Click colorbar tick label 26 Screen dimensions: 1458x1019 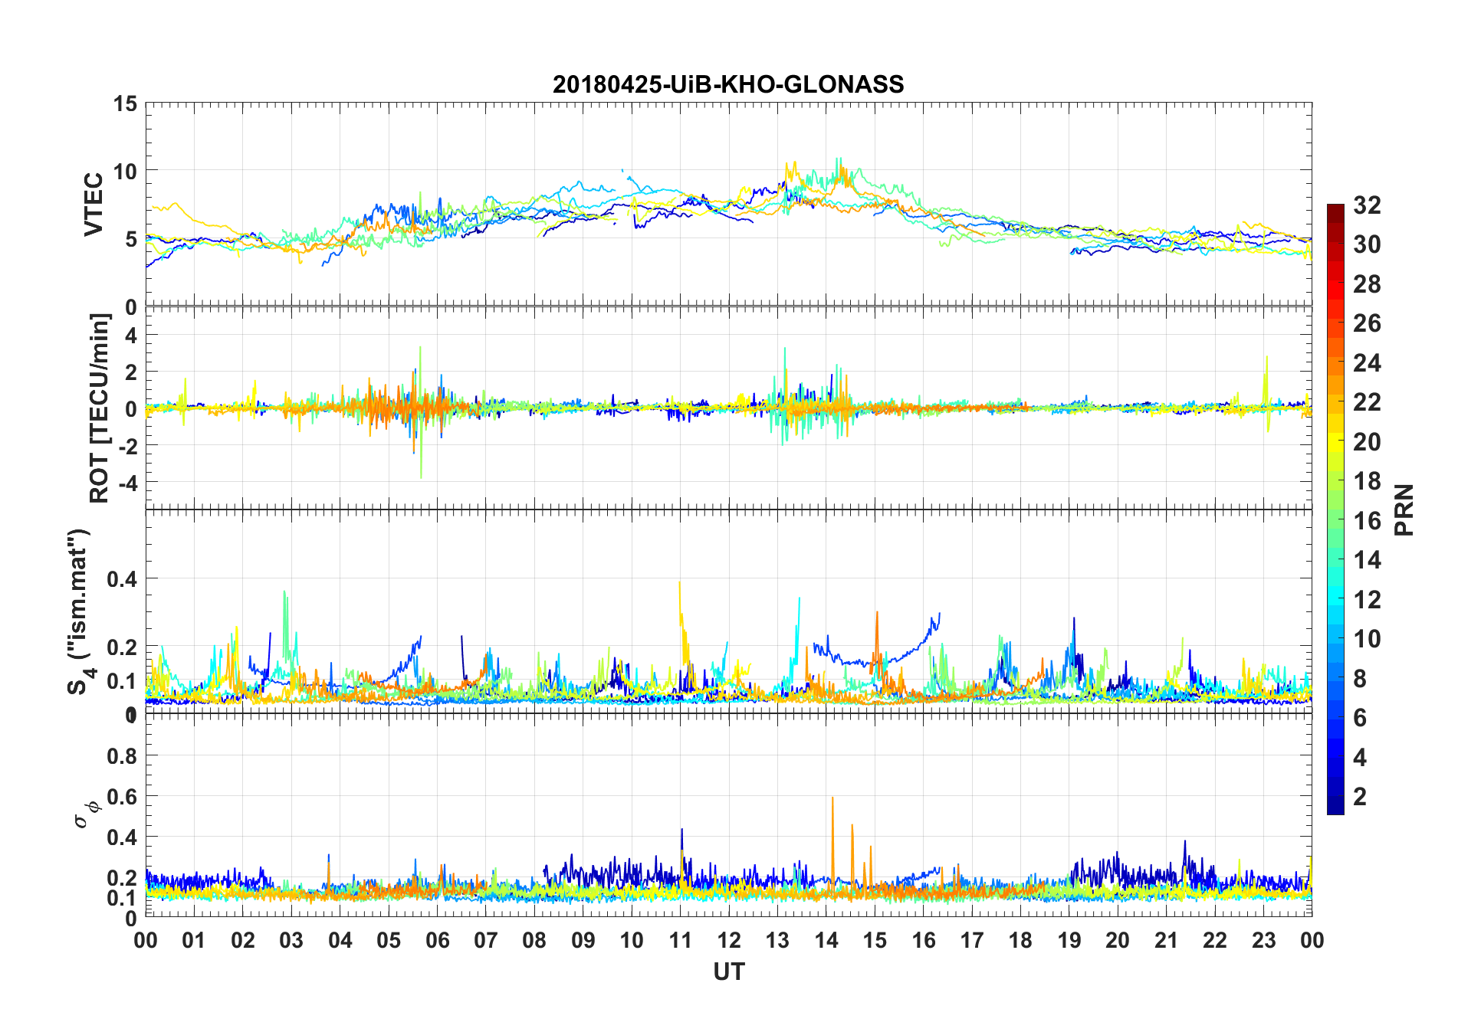[x=1368, y=323]
